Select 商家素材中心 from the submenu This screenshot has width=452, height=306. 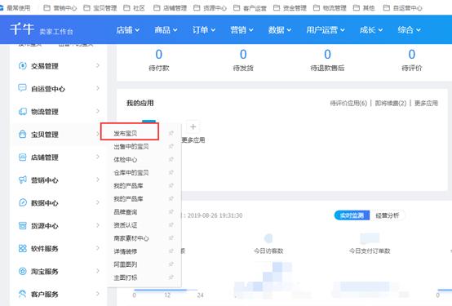[x=131, y=238]
